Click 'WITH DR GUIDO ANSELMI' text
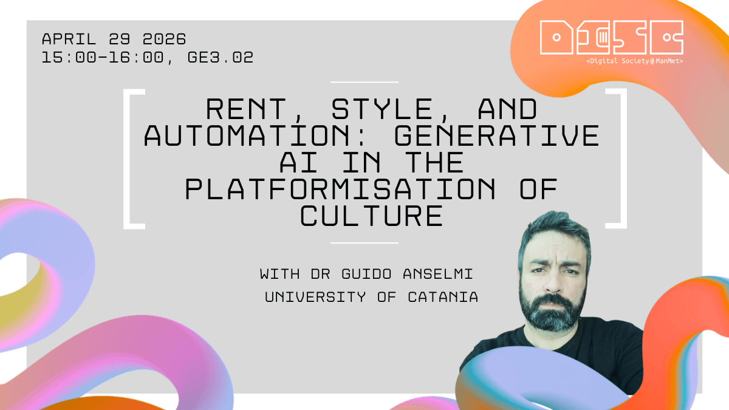Image resolution: width=729 pixels, height=410 pixels. pyautogui.click(x=366, y=275)
